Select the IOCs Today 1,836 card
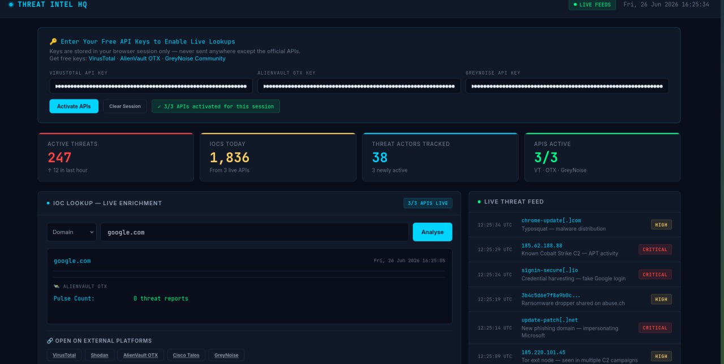This screenshot has height=364, width=724. [278, 157]
